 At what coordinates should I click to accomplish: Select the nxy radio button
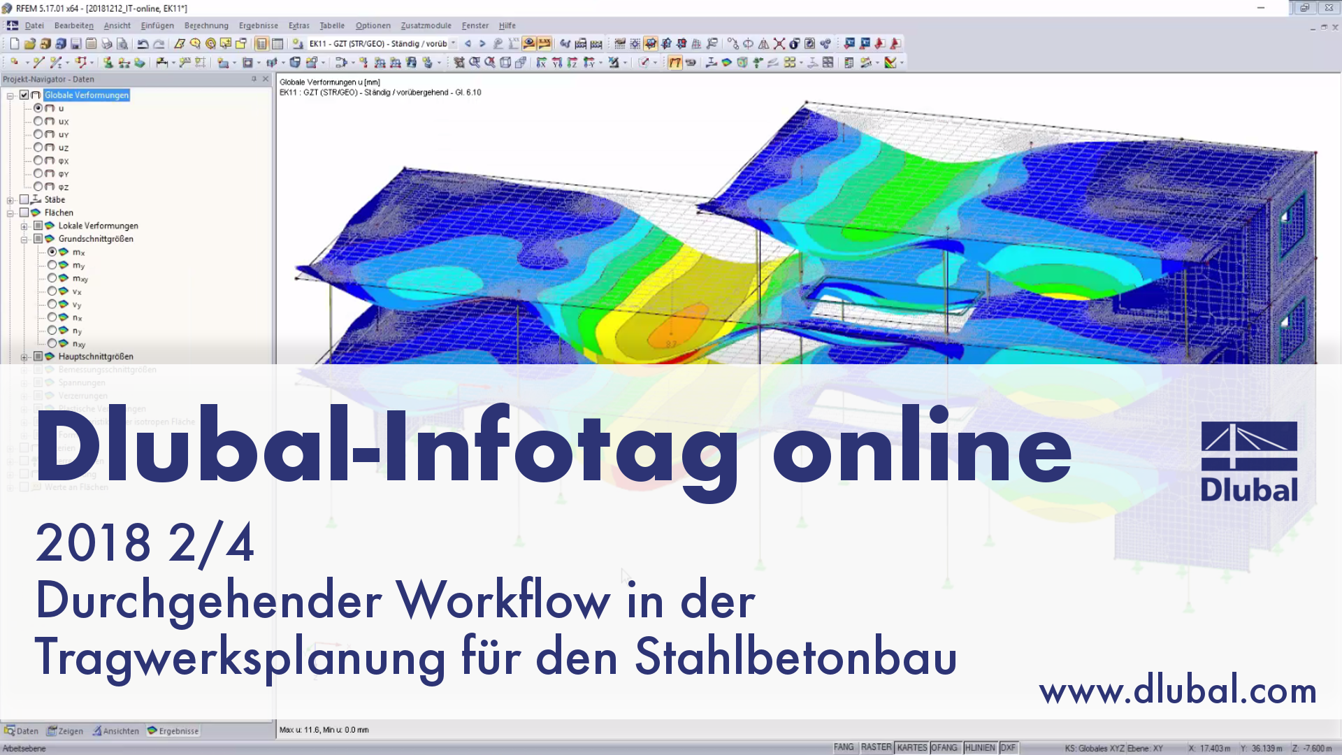coord(52,343)
